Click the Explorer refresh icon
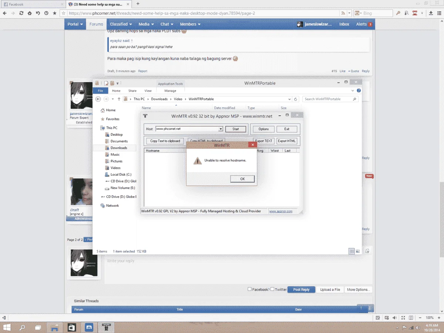Viewport: 444px width, 333px height. 296,99
